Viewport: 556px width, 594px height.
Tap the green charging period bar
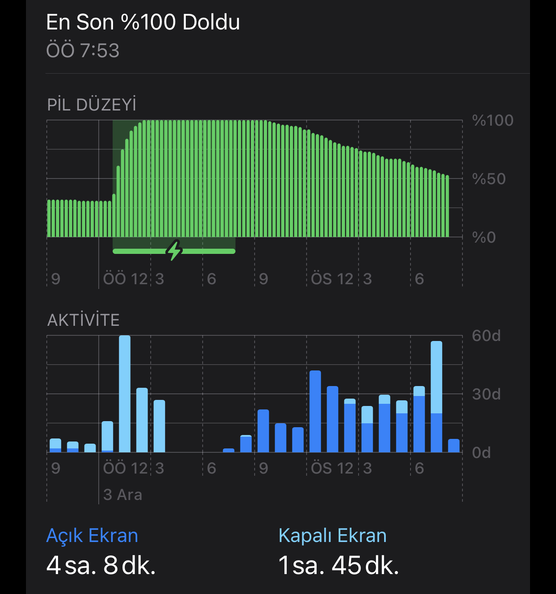pos(174,251)
